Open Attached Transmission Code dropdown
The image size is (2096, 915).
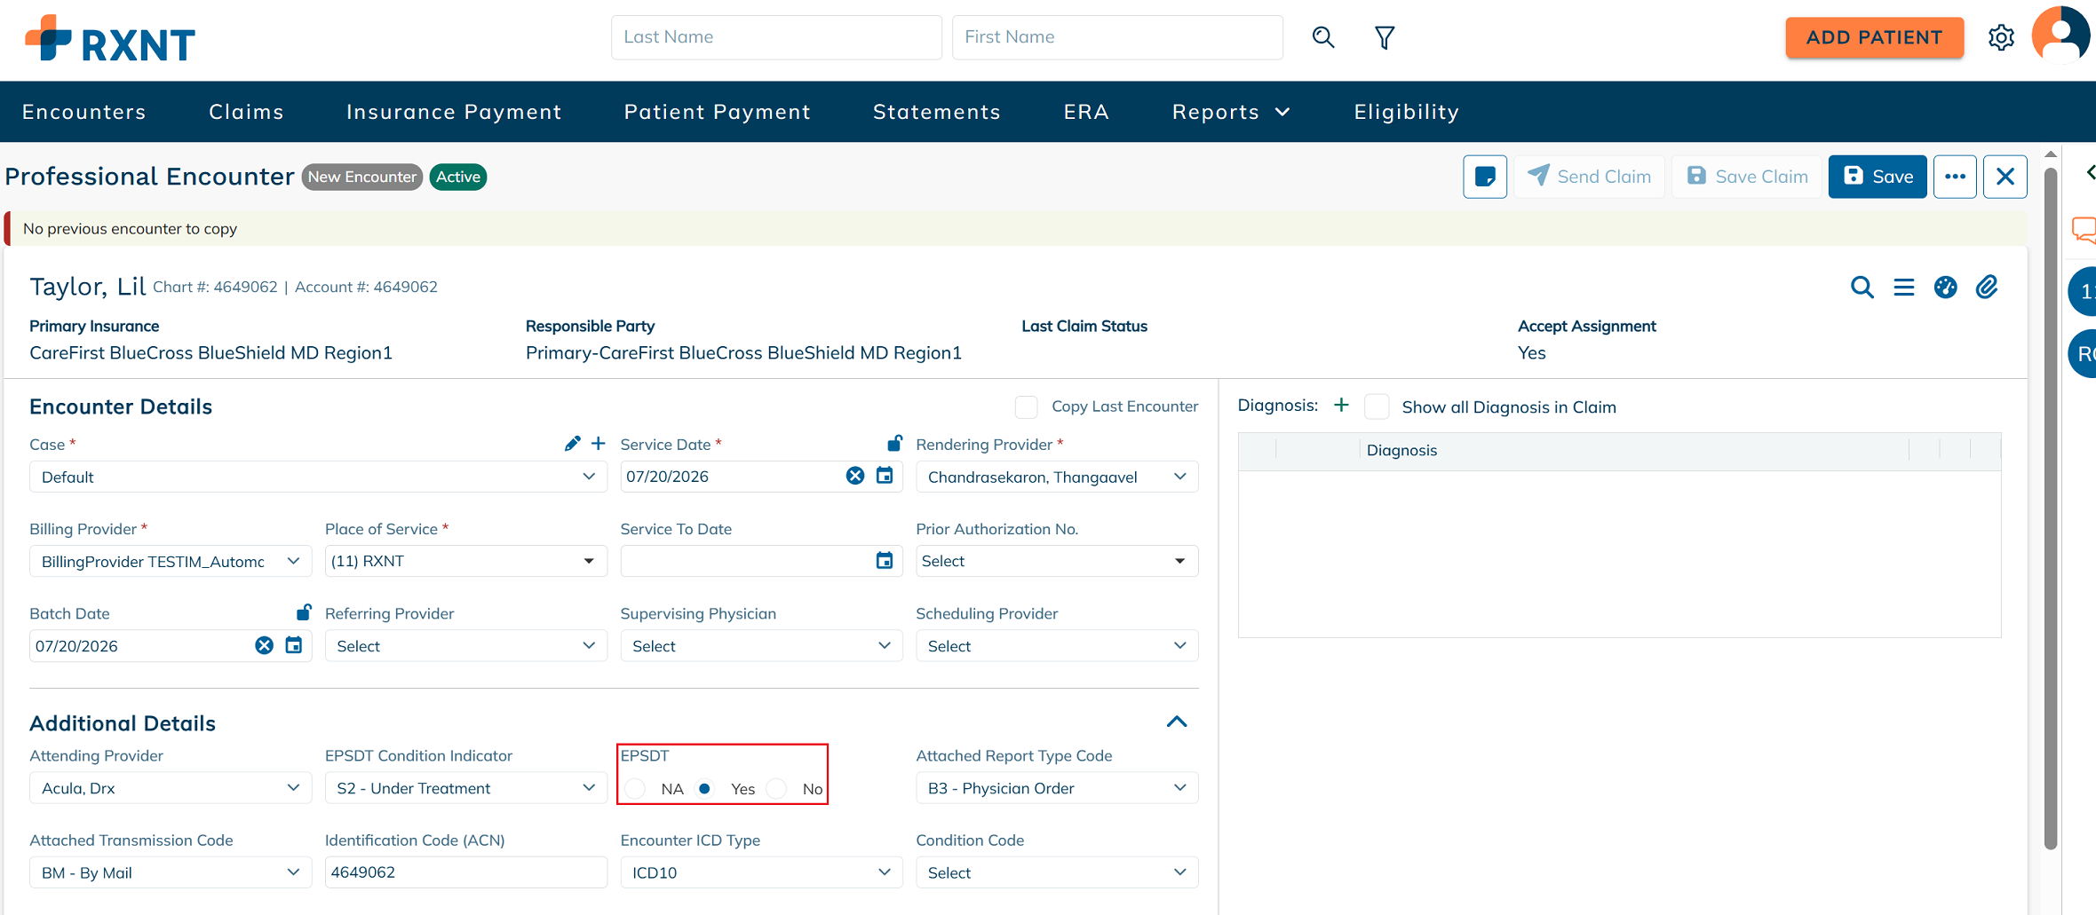tap(171, 872)
